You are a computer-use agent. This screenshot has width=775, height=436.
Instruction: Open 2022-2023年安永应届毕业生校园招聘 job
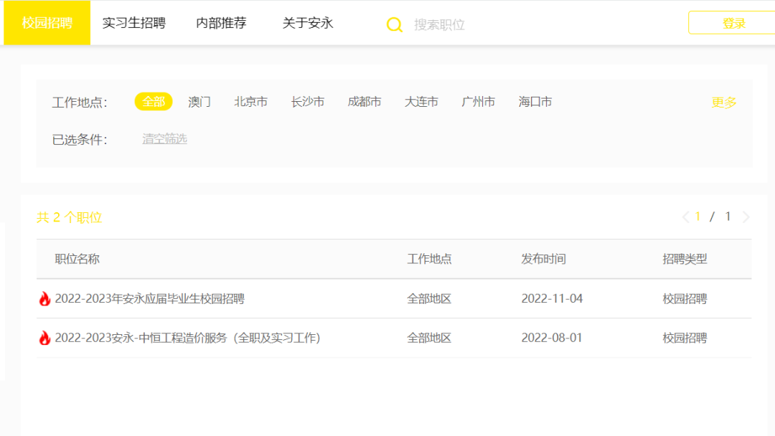[x=150, y=299]
